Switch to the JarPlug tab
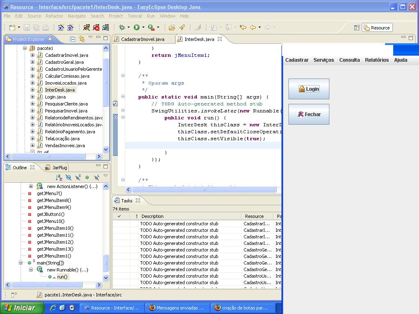This screenshot has width=419, height=314. 56,167
